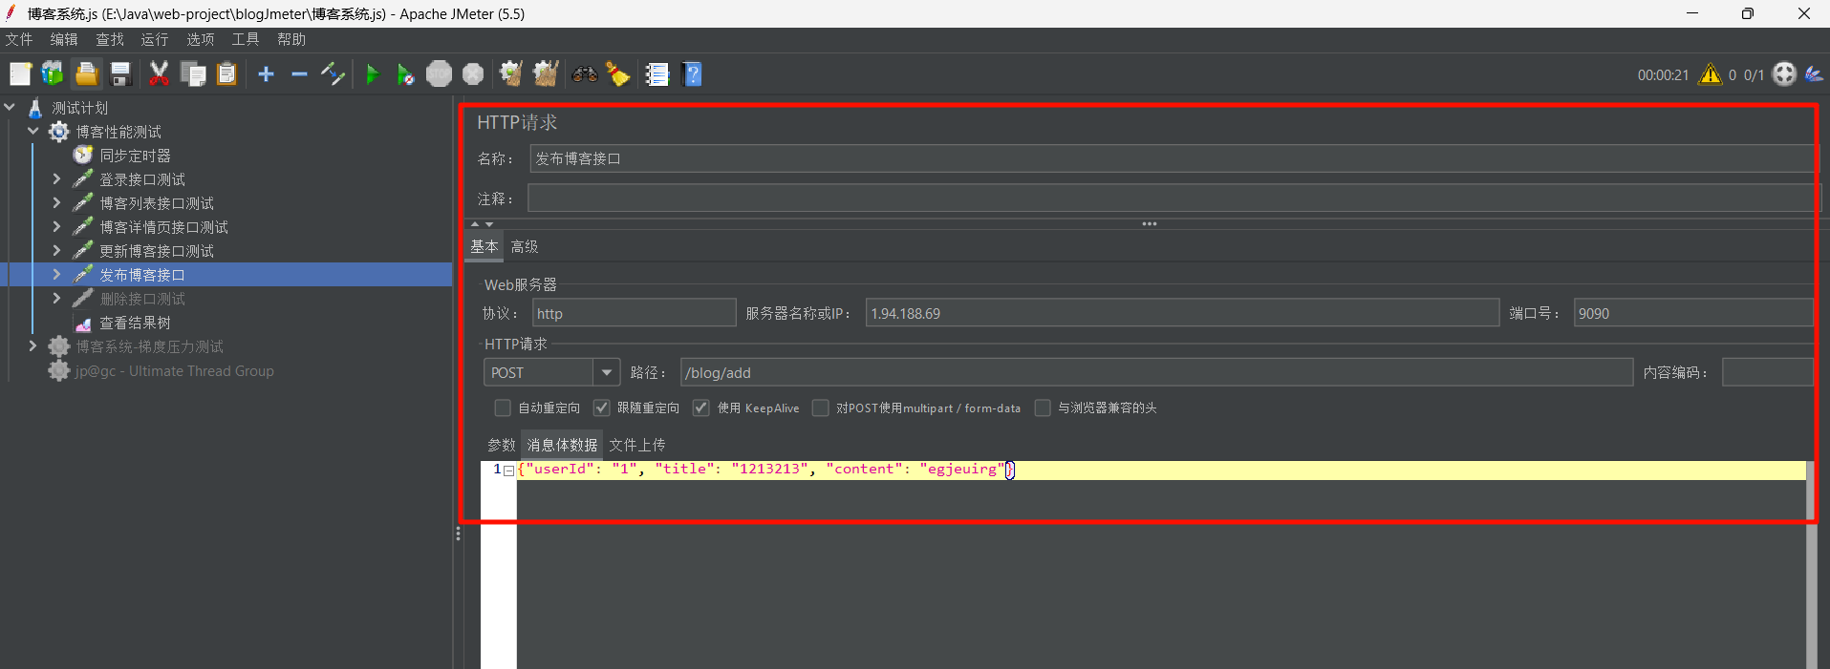This screenshot has height=669, width=1830.
Task: Click the 协议 field containing http
Action: (x=634, y=313)
